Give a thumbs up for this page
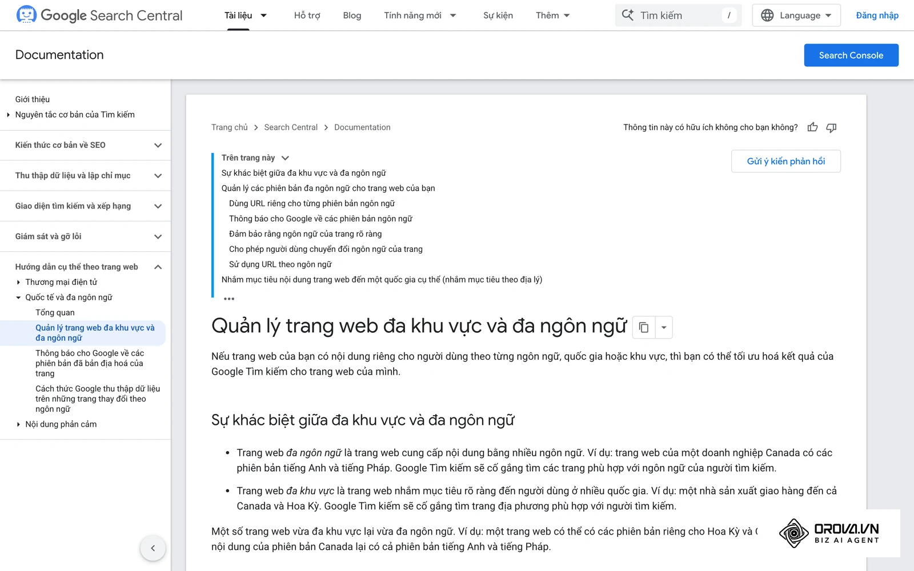 [812, 127]
